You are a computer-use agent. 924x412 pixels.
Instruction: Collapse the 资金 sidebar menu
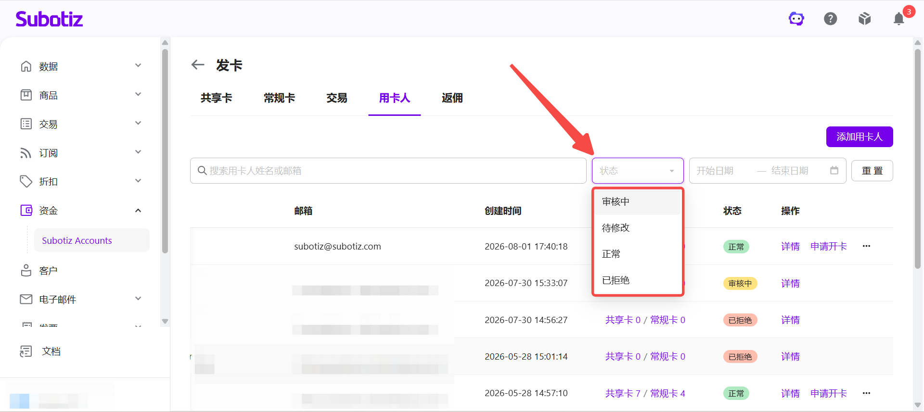pyautogui.click(x=138, y=210)
